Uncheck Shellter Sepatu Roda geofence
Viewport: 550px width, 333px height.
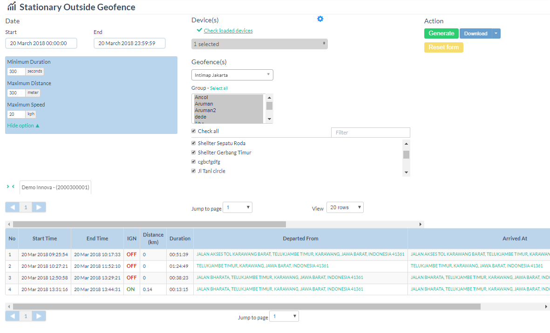click(x=194, y=143)
